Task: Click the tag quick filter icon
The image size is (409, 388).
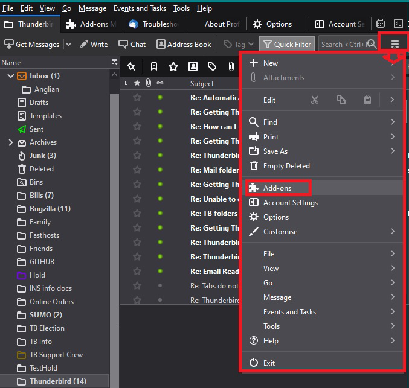Action: tap(211, 66)
